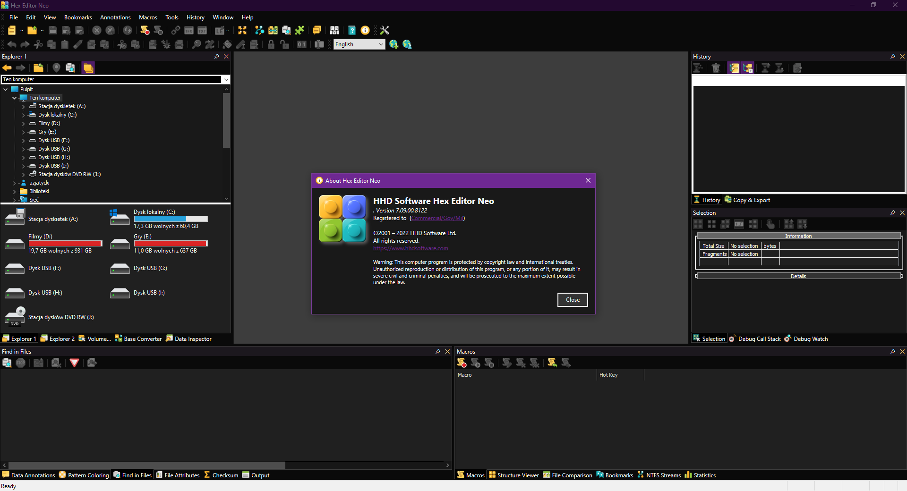
Task: Pin the History panel
Action: [893, 56]
